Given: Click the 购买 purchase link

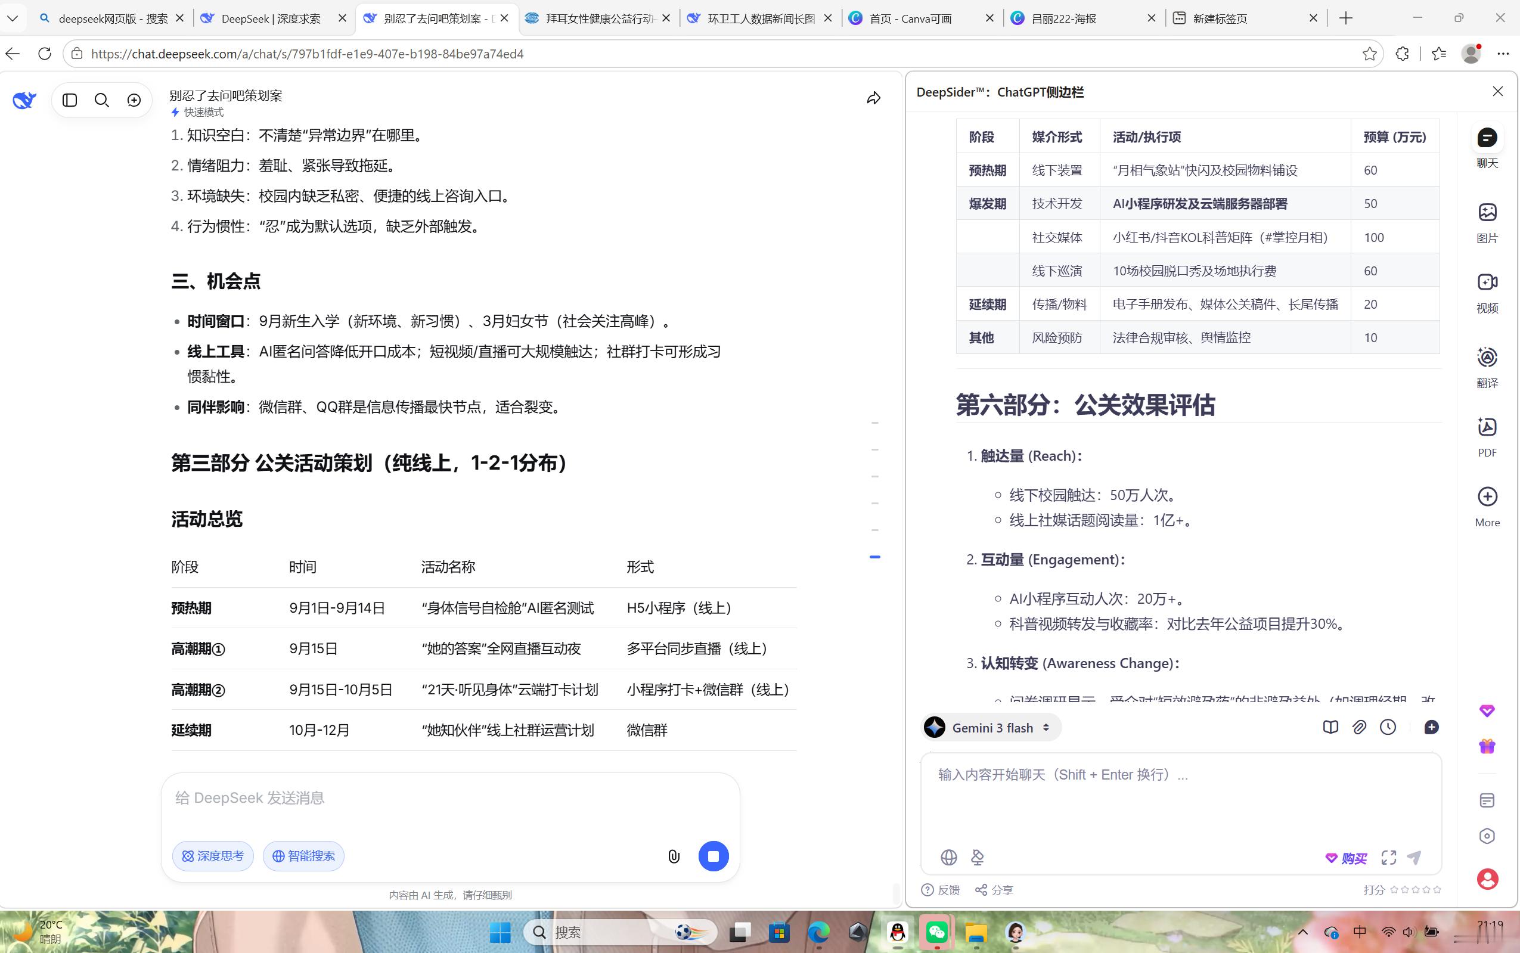Looking at the screenshot, I should click(x=1346, y=858).
